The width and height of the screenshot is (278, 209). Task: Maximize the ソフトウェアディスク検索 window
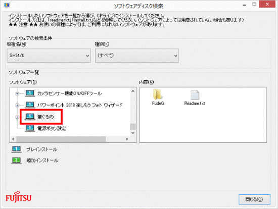coord(254,4)
